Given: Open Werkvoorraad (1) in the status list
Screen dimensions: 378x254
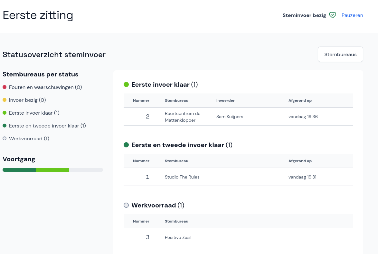Looking at the screenshot, I should click(29, 139).
